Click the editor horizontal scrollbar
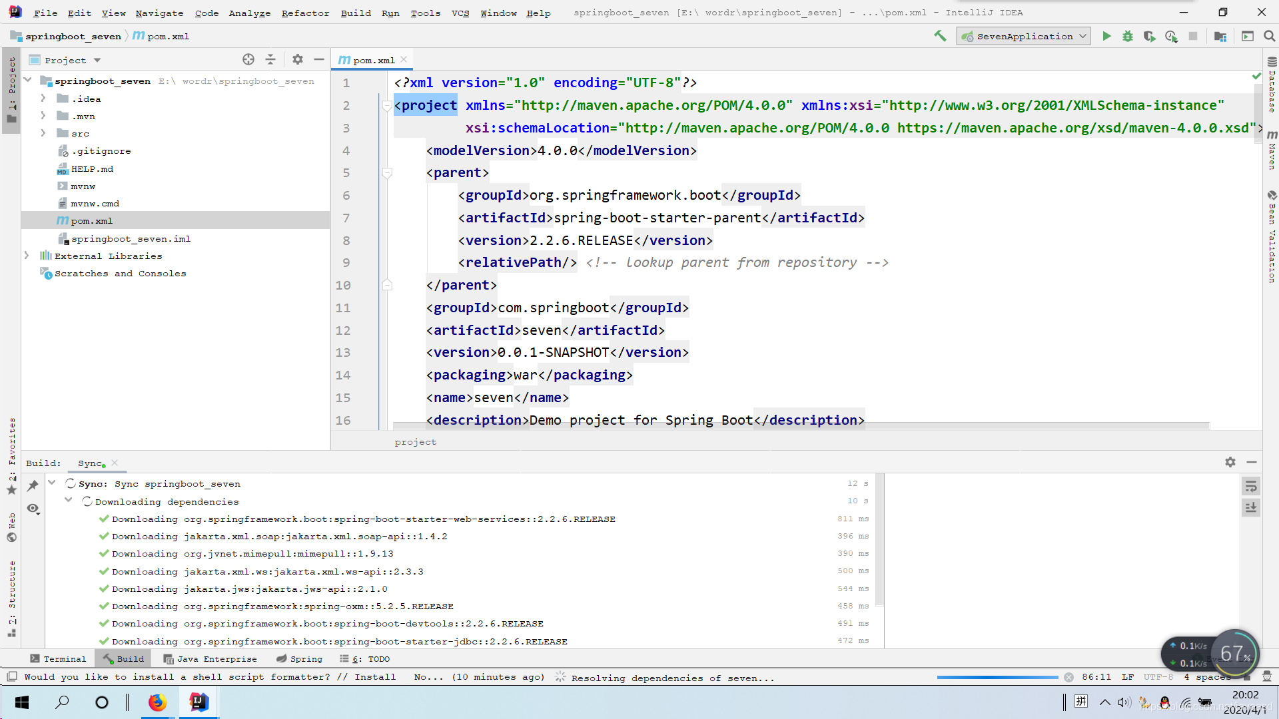Image resolution: width=1279 pixels, height=719 pixels. click(x=801, y=425)
